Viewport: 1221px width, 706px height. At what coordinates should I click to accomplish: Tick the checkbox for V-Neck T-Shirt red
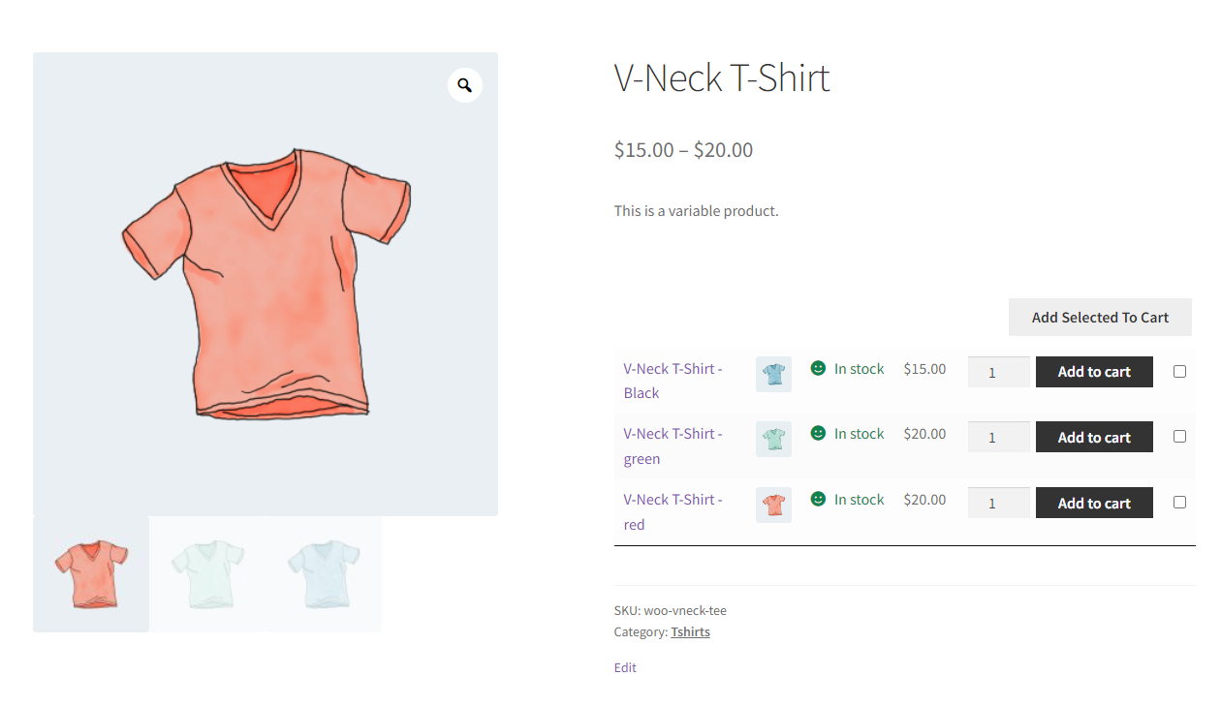pos(1179,502)
